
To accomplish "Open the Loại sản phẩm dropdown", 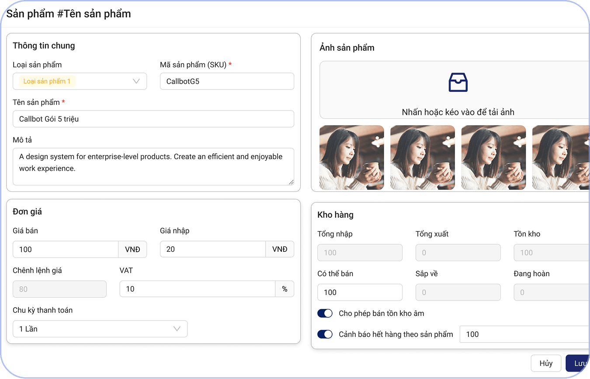I will (80, 81).
